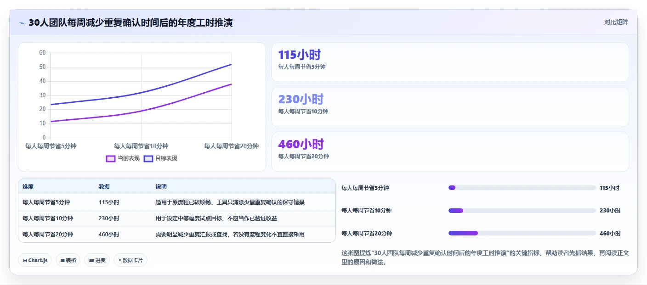The image size is (647, 285).
Task: Select the Chart.js tag chip
Action: tap(35, 260)
